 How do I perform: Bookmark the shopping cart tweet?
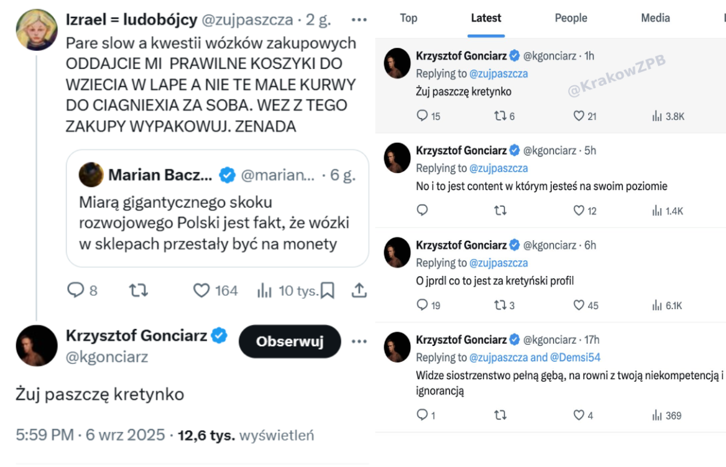click(327, 291)
